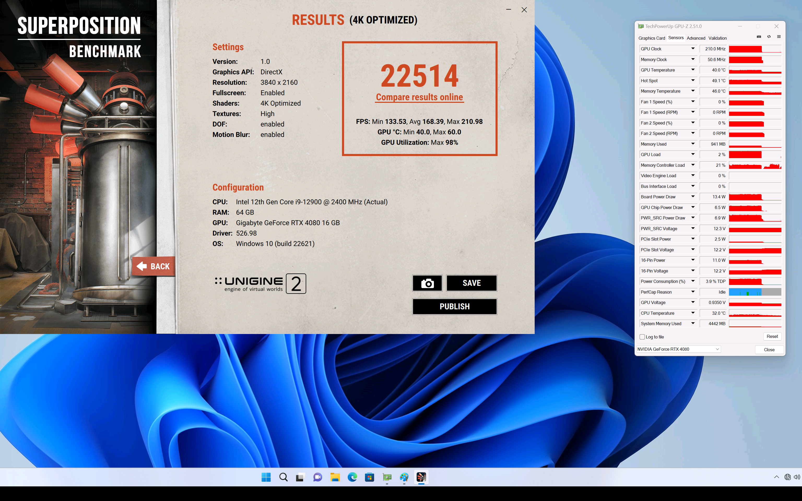Open Task View from the taskbar
The width and height of the screenshot is (802, 501).
tap(300, 477)
